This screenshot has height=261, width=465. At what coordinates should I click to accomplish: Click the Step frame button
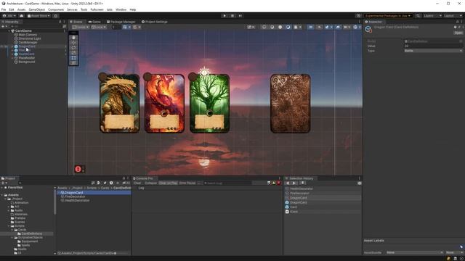(x=240, y=16)
